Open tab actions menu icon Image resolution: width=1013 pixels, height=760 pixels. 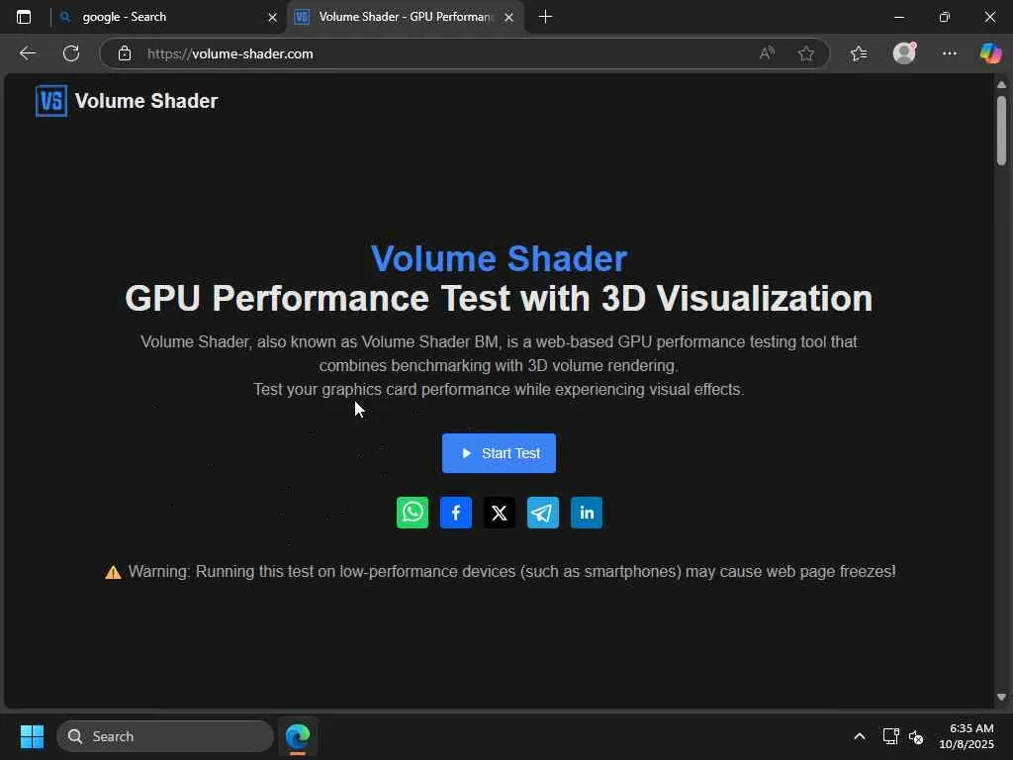24,17
